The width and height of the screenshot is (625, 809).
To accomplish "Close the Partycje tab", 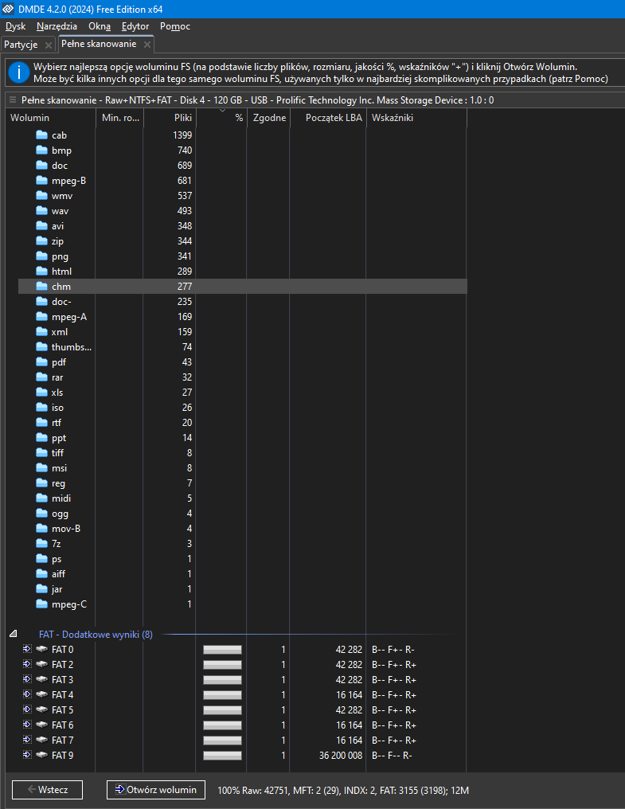I will tap(49, 45).
